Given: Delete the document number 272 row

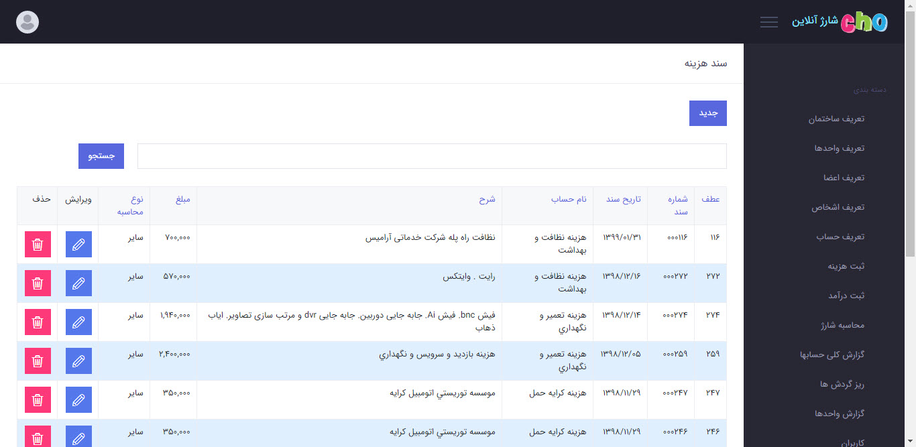Looking at the screenshot, I should pyautogui.click(x=38, y=283).
